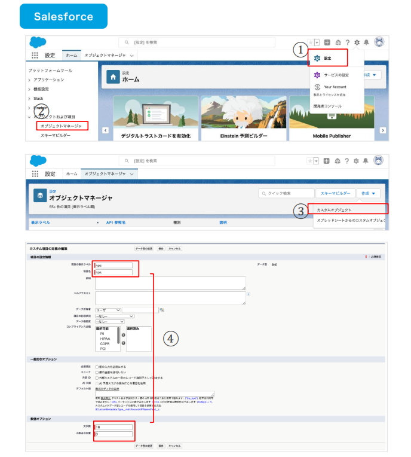Click the 文字数 input field showing 18

click(x=114, y=427)
